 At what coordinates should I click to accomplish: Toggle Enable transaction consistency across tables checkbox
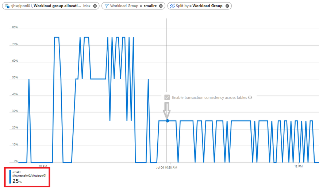[167, 97]
